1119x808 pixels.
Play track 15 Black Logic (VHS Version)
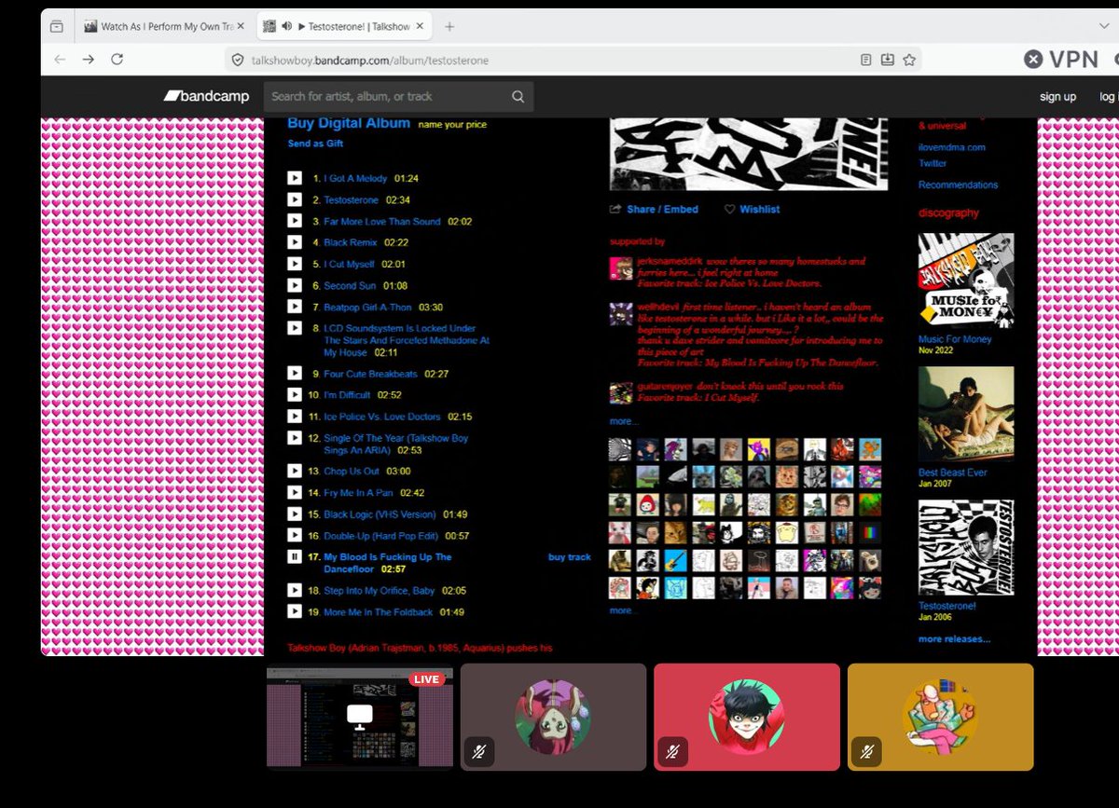[x=295, y=514]
